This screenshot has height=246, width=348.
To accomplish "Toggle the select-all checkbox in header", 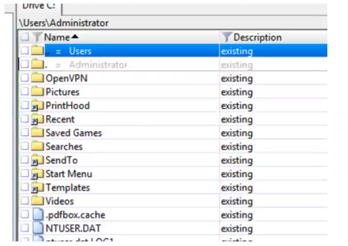I will (x=25, y=37).
